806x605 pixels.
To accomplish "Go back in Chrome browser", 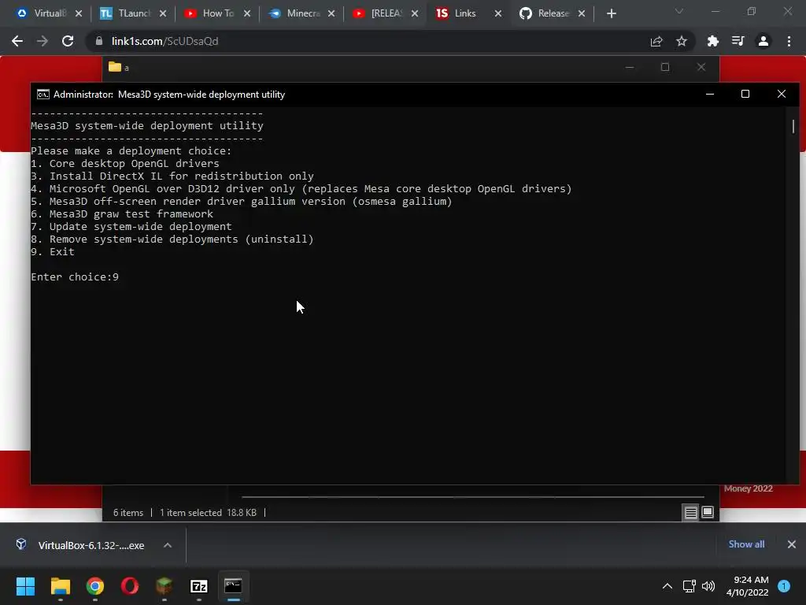I will (x=17, y=41).
